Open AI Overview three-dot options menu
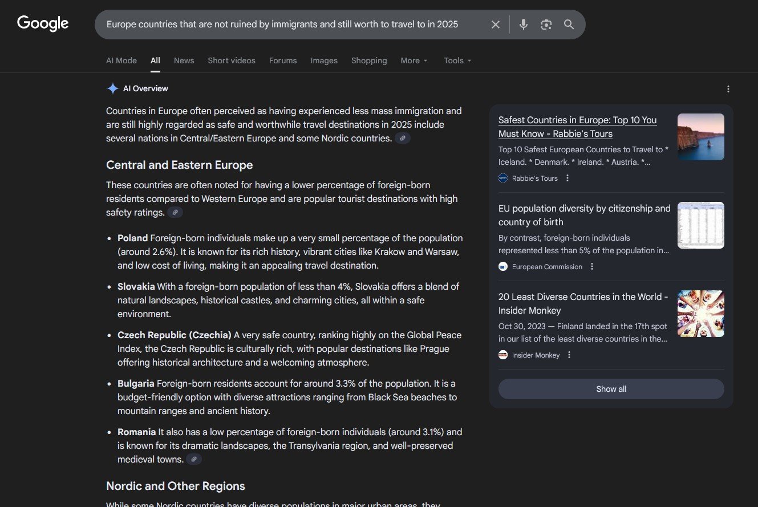Screen dimensions: 758x507 pyautogui.click(x=728, y=89)
